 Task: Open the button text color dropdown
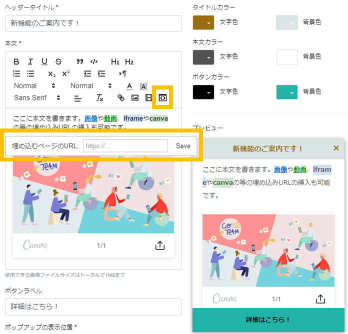(x=203, y=92)
